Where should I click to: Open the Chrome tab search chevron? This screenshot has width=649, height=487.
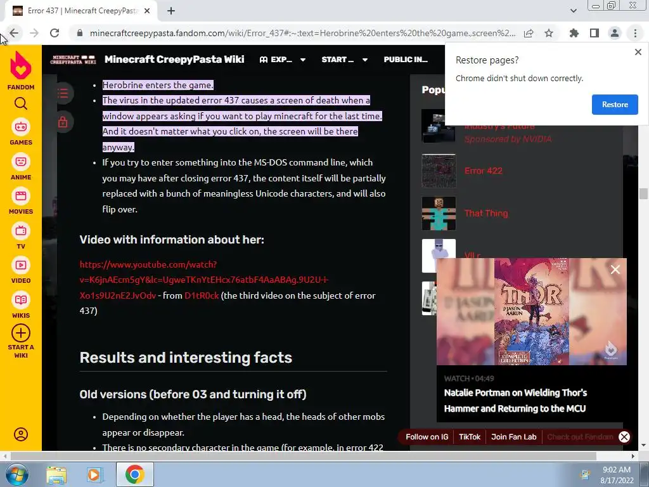573,11
